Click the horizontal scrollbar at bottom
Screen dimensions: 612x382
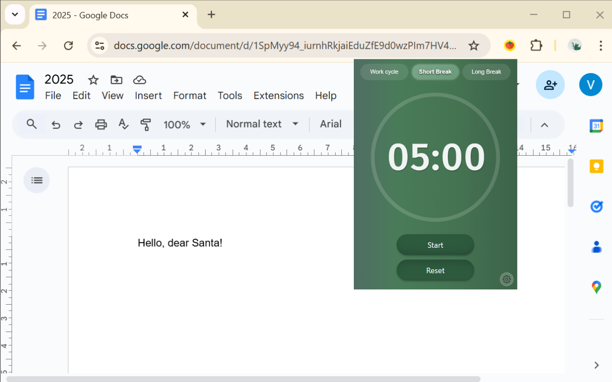(243, 379)
